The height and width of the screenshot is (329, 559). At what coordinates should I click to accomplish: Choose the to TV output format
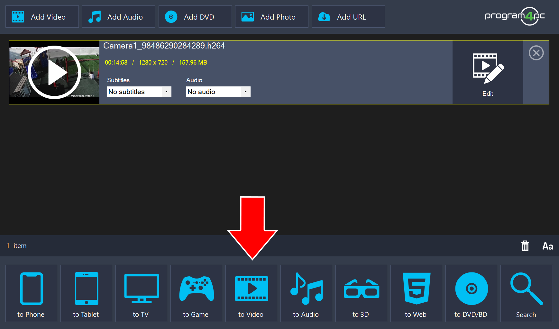click(x=141, y=293)
